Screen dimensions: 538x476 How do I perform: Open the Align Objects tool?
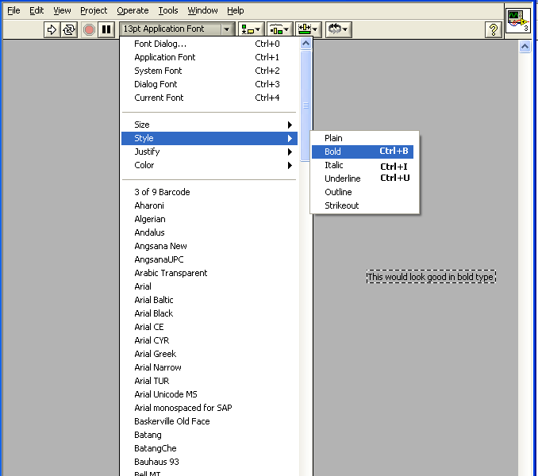point(251,29)
